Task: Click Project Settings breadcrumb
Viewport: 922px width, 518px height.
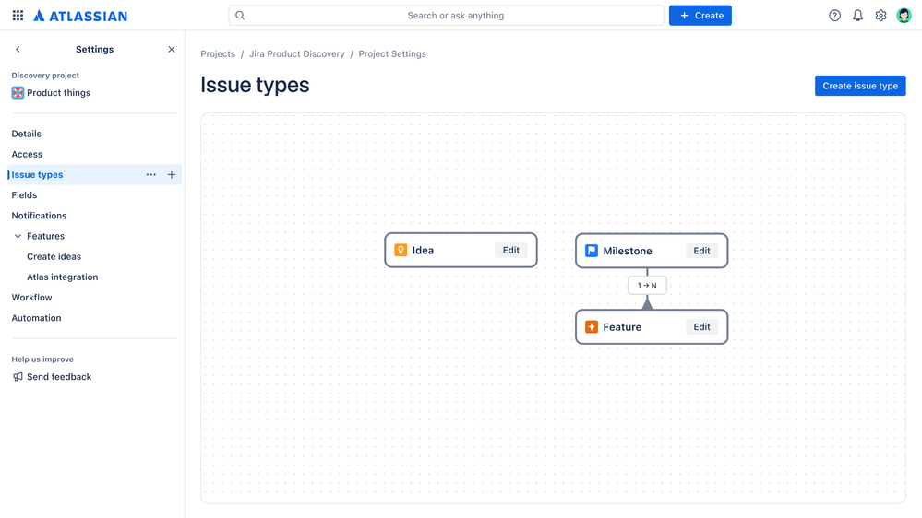Action: (x=392, y=54)
